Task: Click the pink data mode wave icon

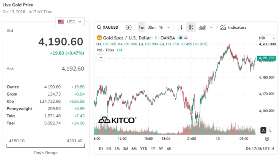Action: tap(186, 38)
